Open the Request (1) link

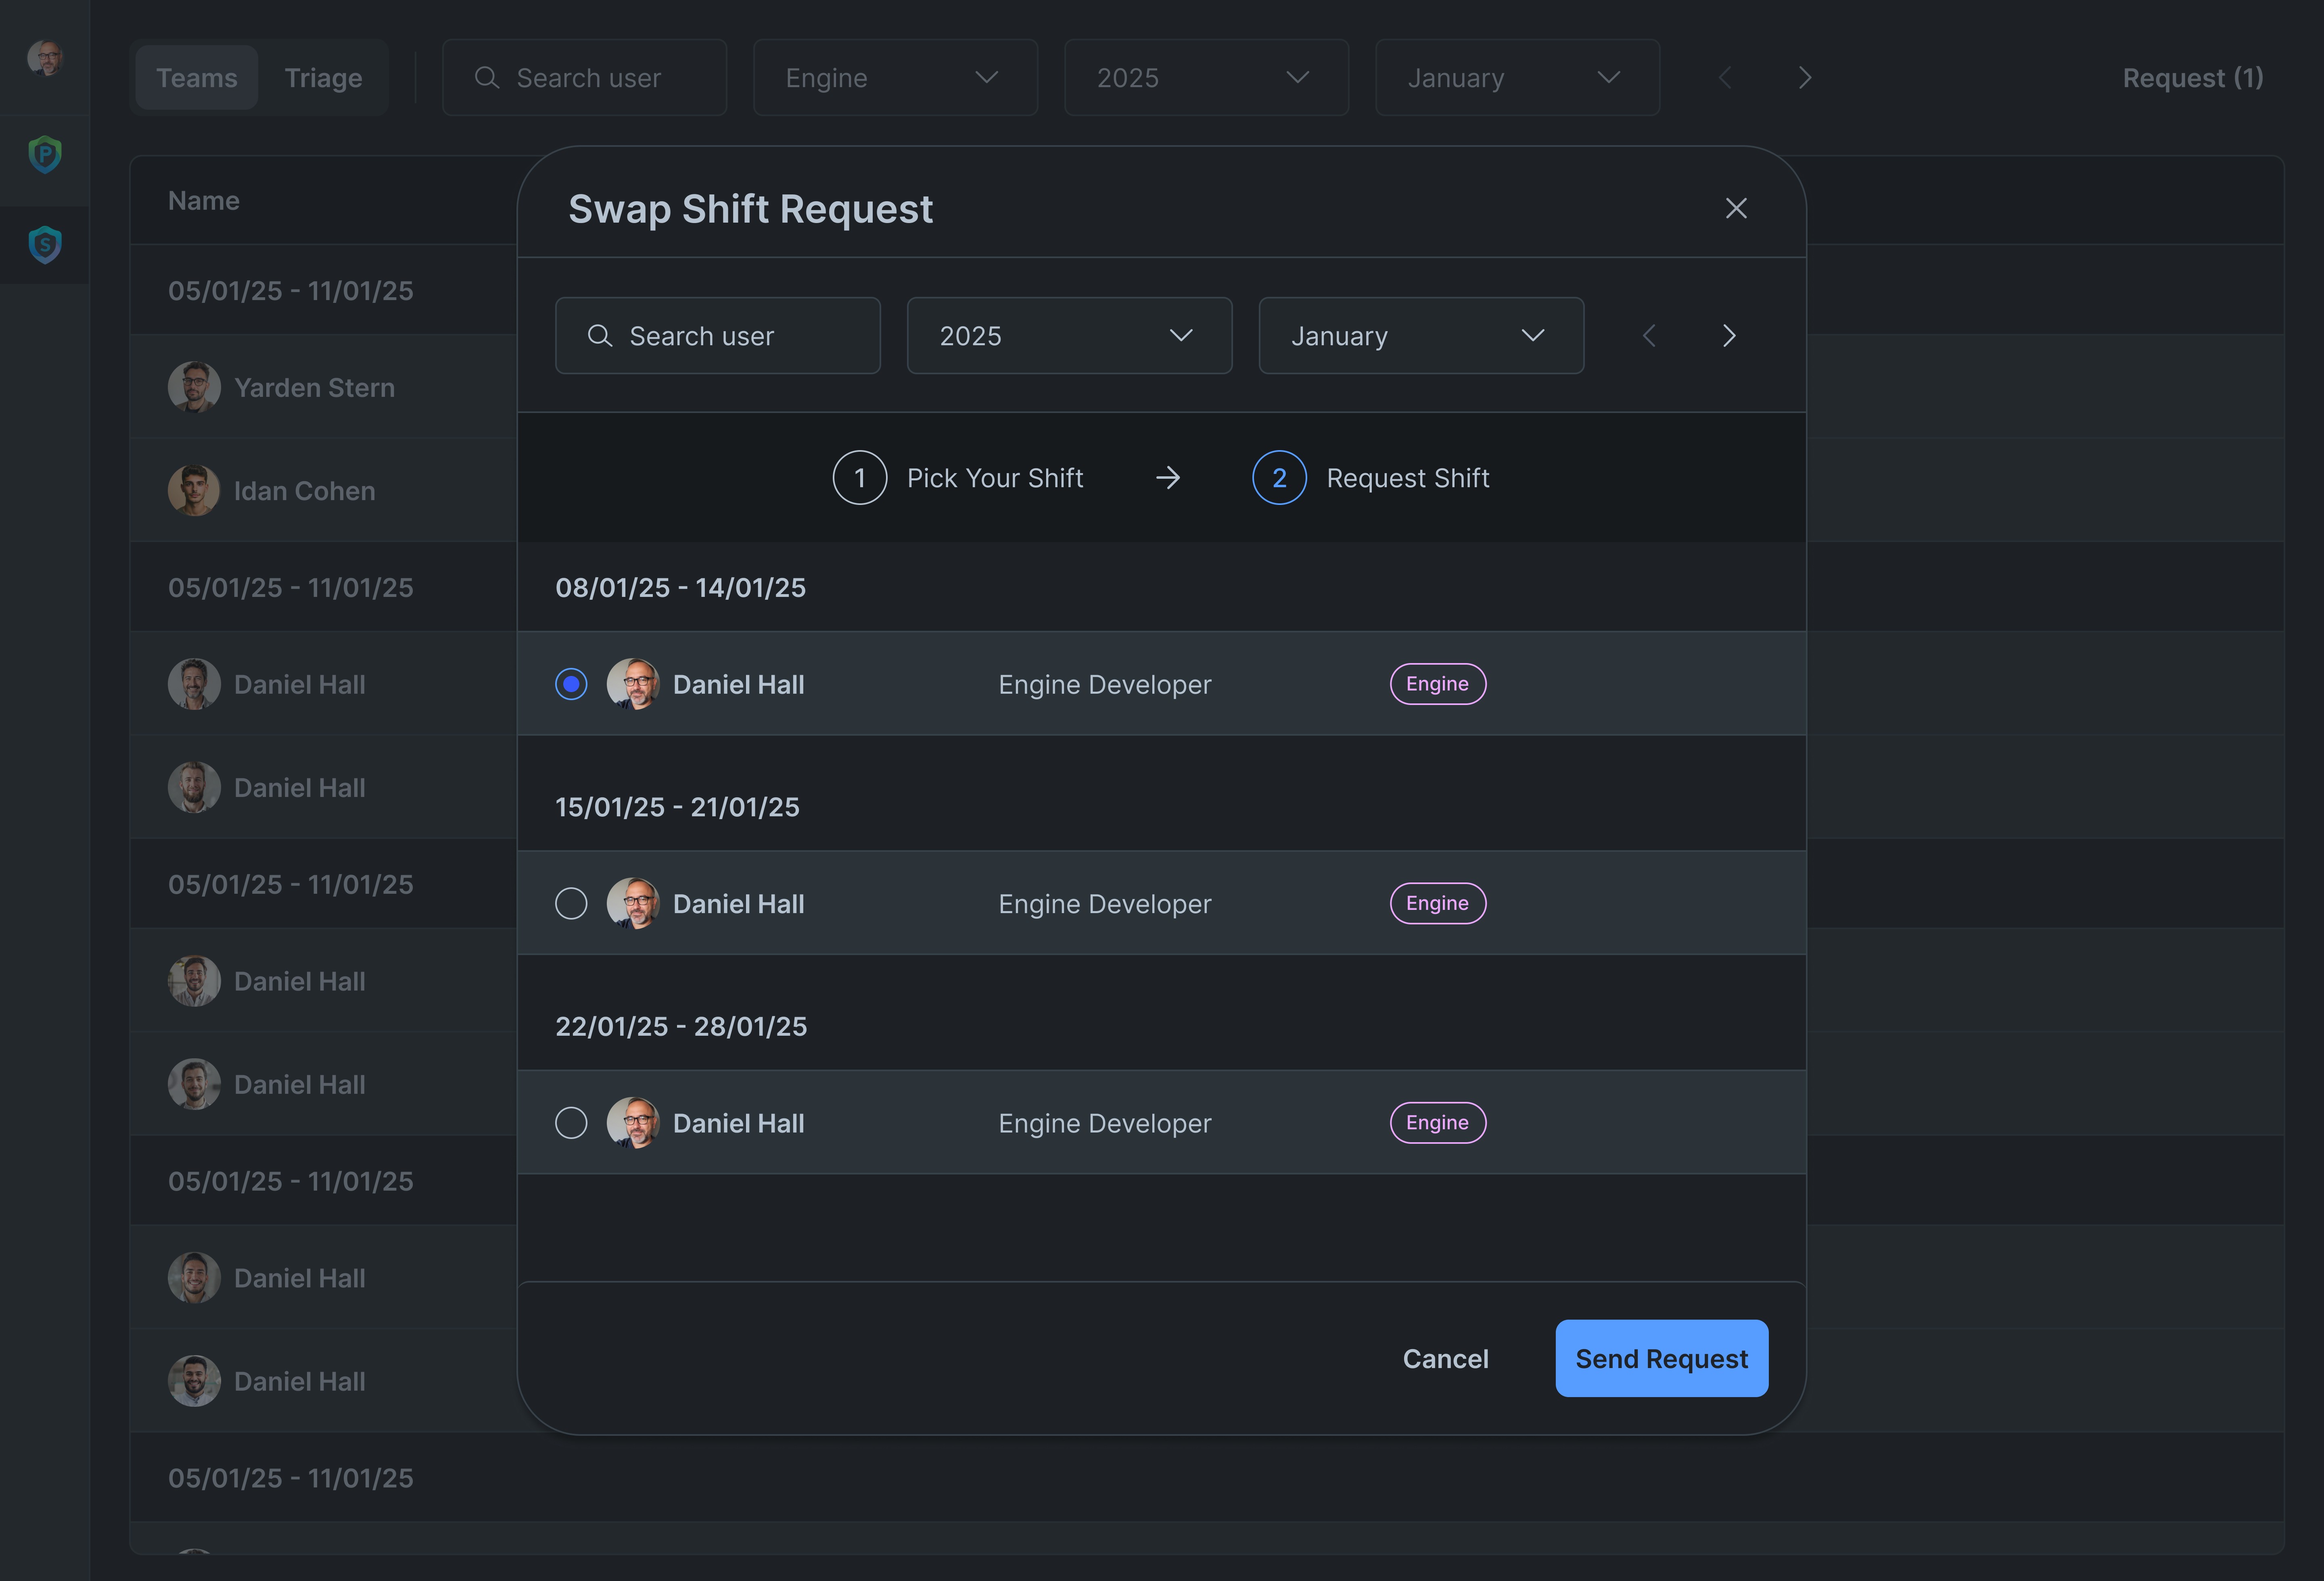pos(2193,78)
